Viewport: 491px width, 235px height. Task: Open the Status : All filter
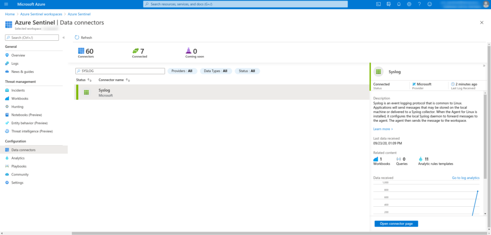[x=247, y=71]
